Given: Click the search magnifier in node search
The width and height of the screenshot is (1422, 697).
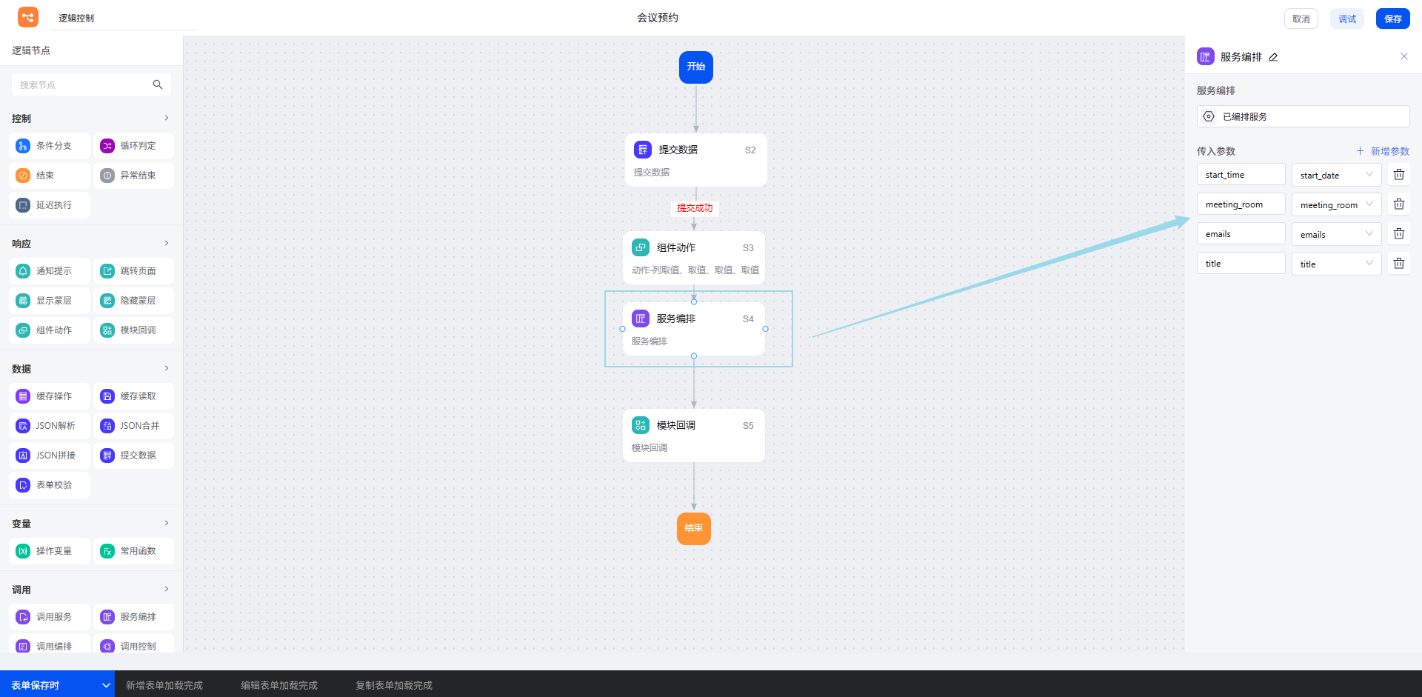Looking at the screenshot, I should click(x=158, y=84).
